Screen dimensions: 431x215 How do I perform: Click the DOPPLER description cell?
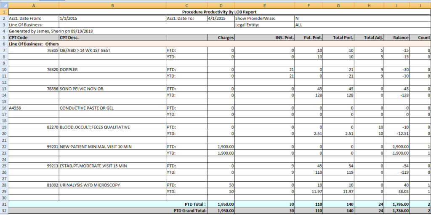click(112, 70)
